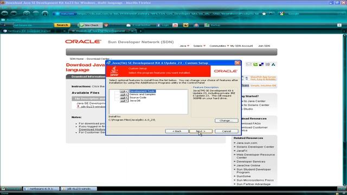Click the Sun Microsystems Press link
This screenshot has height=195, width=347.
[255, 180]
